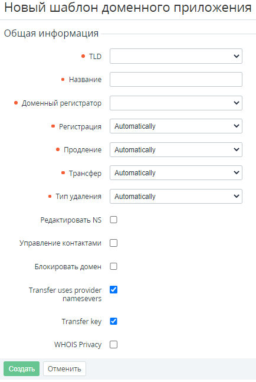Click the TLD dropdown chevron arrow
Image resolution: width=256 pixels, height=382 pixels.
pos(237,56)
